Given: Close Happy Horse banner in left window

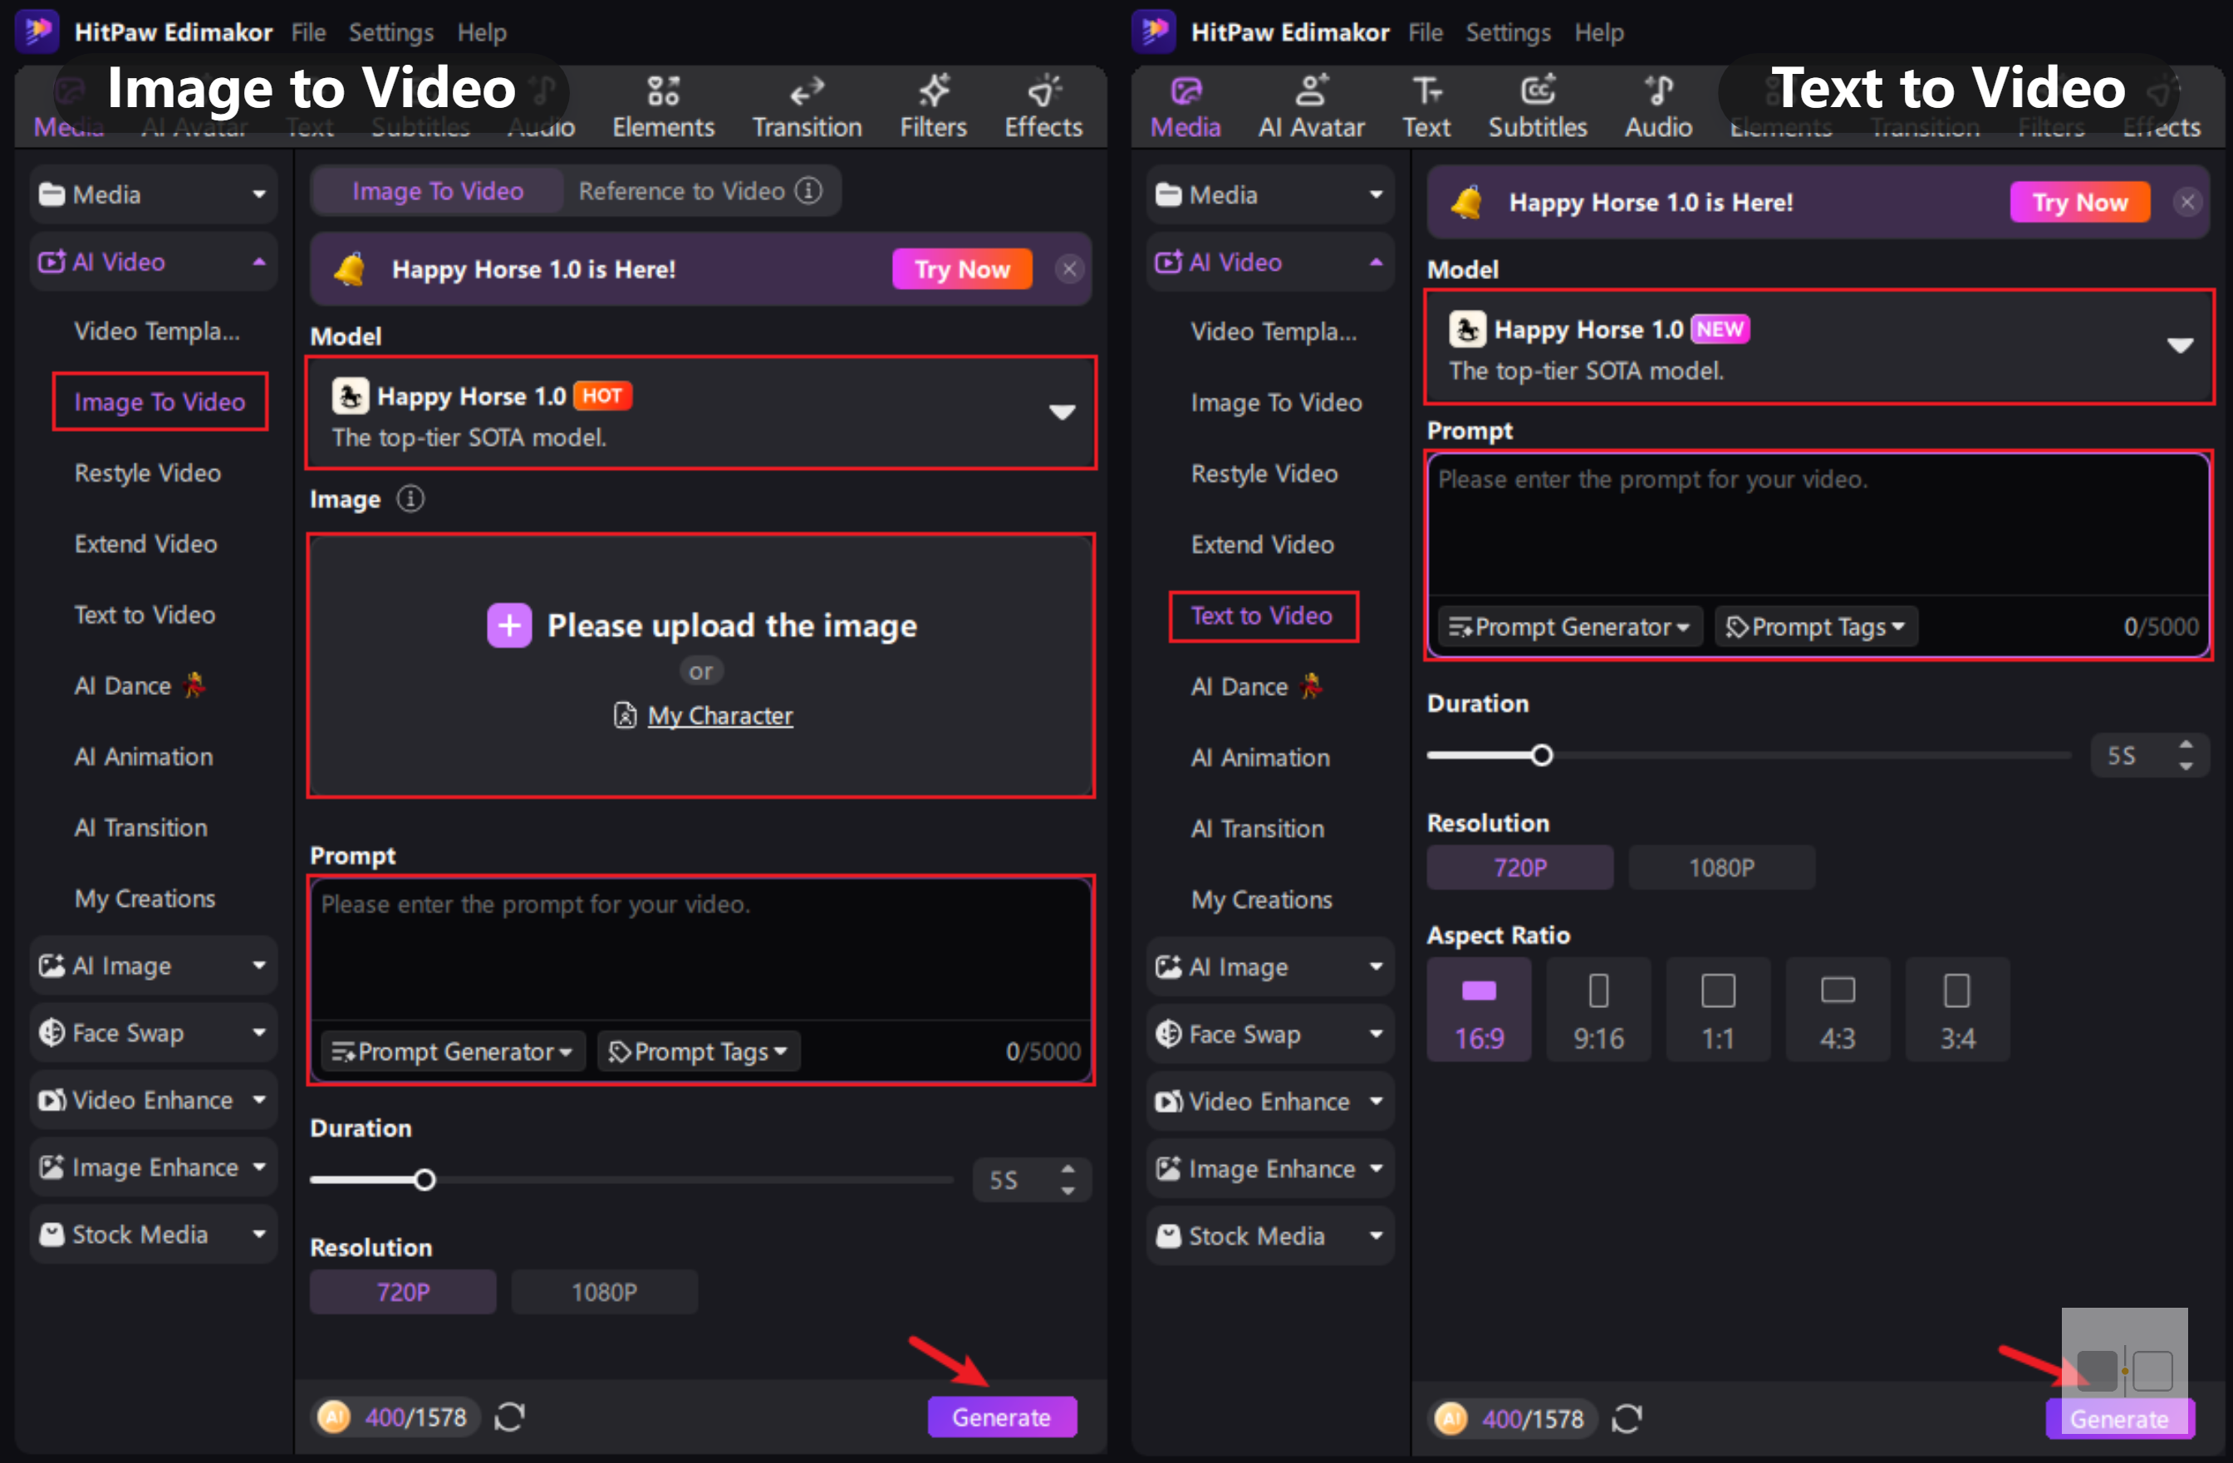Looking at the screenshot, I should 1068,269.
